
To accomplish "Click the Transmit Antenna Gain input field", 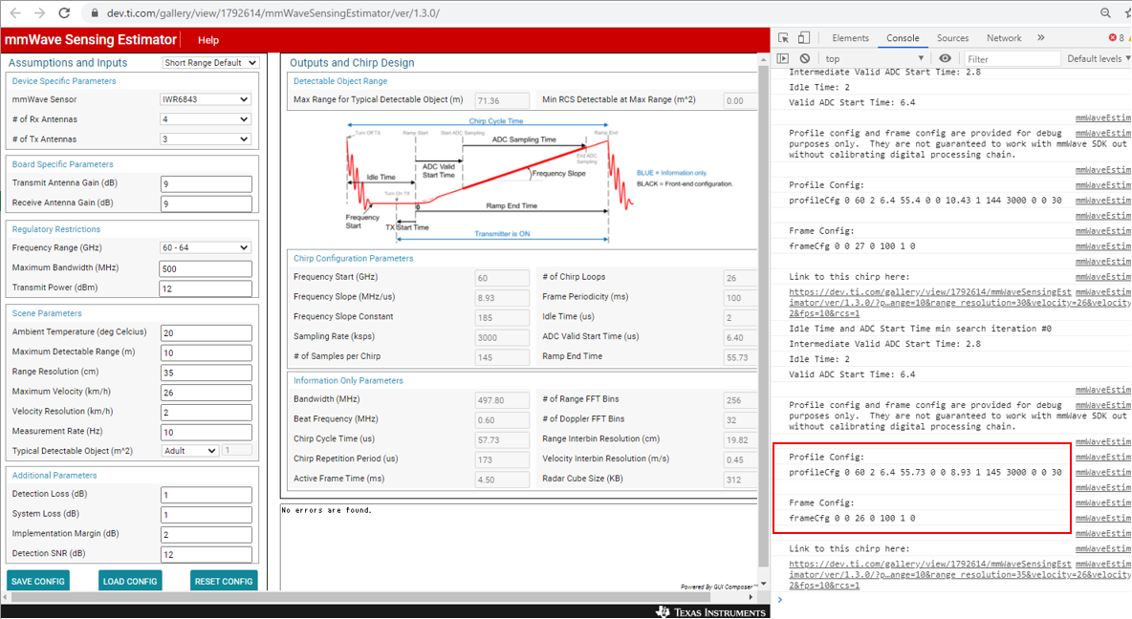I will pos(206,184).
